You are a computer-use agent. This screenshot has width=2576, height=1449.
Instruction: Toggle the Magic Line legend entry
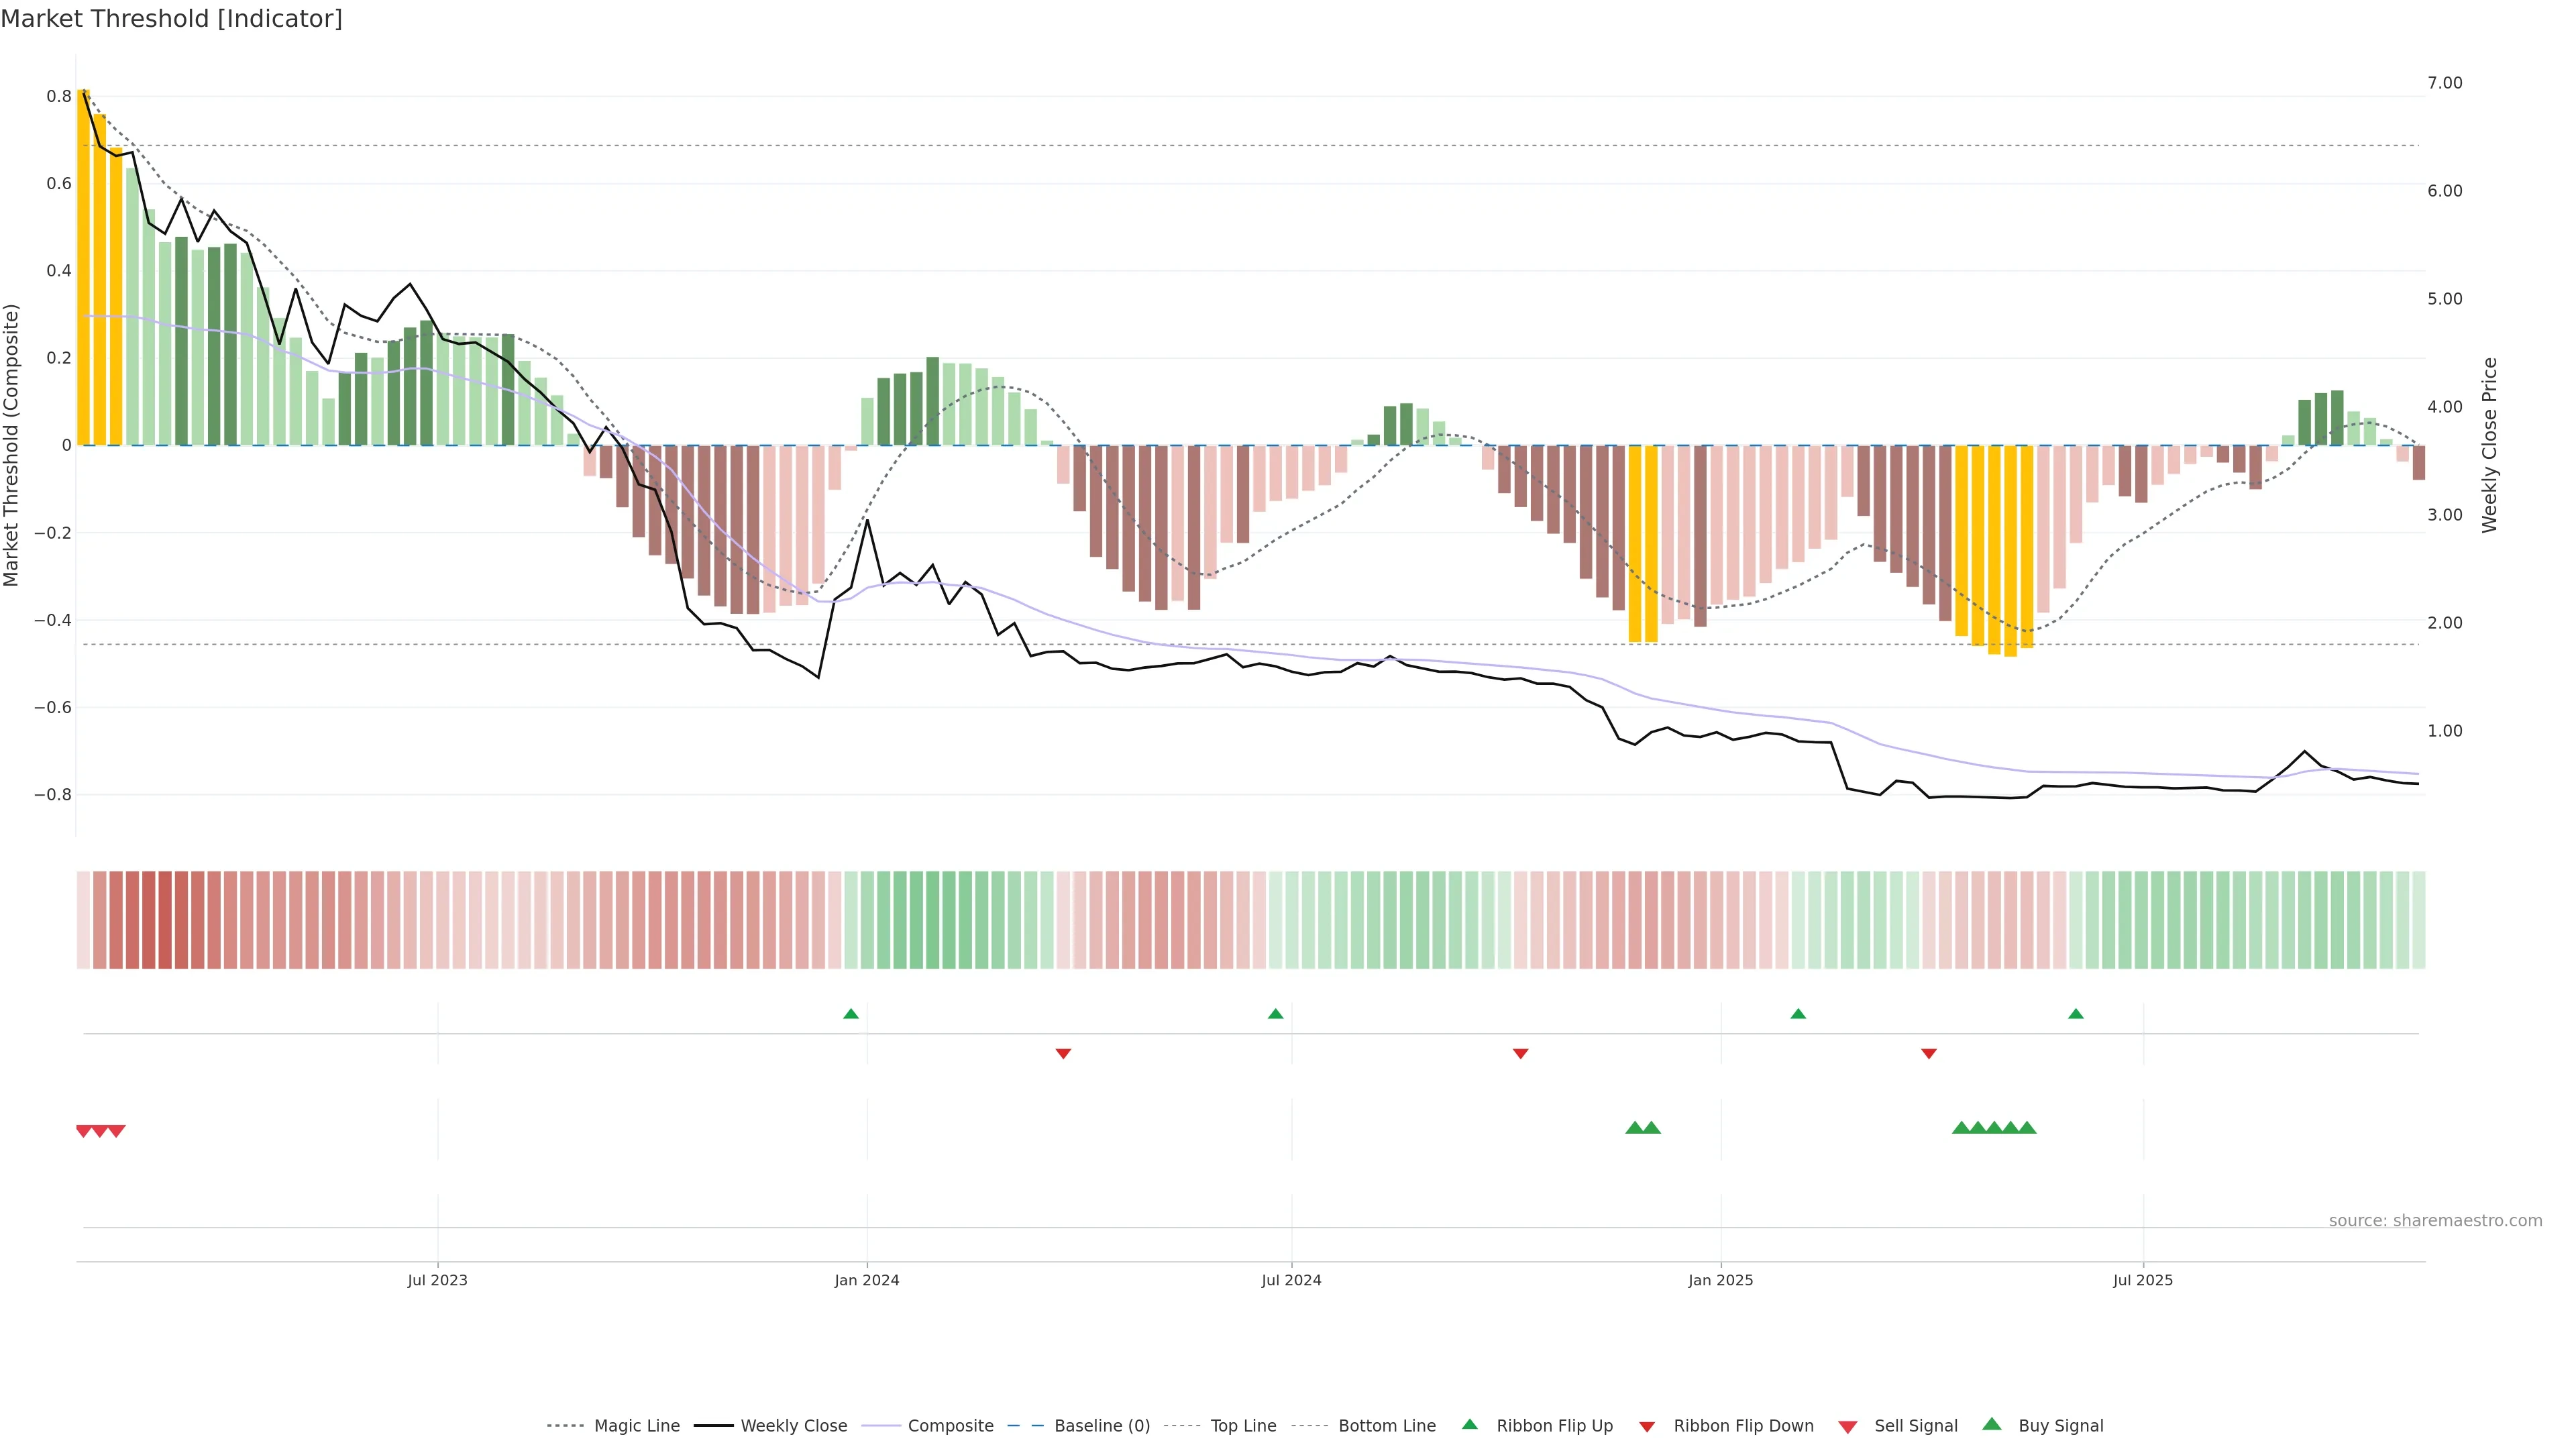636,1426
